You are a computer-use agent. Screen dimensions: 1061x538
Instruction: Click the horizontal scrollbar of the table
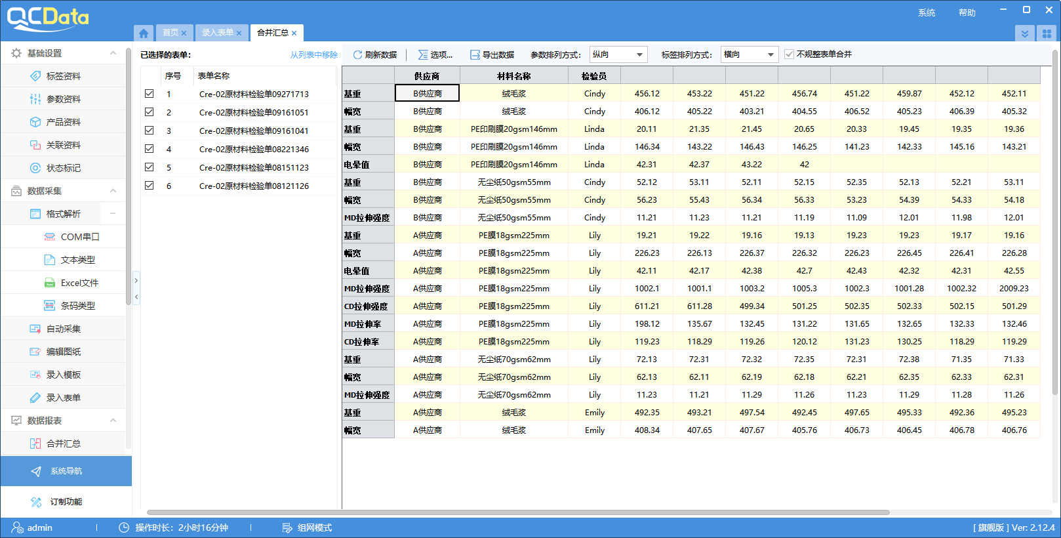(x=518, y=512)
